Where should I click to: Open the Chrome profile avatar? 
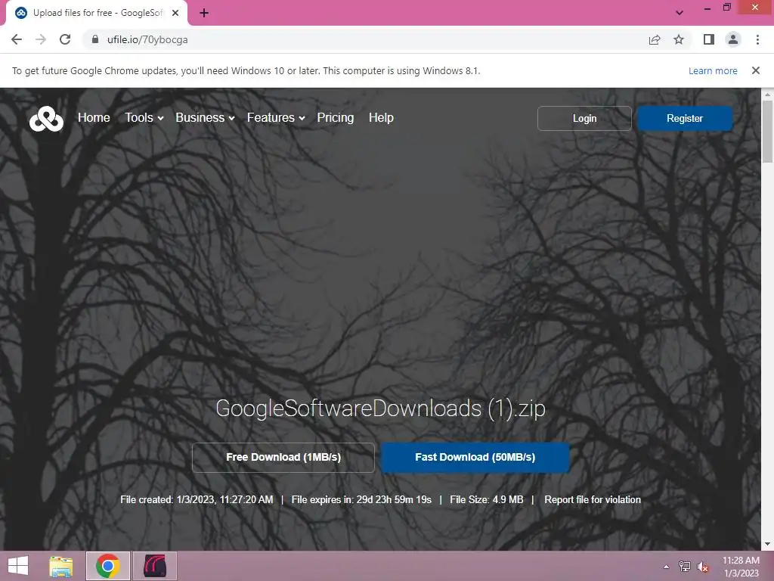point(733,39)
